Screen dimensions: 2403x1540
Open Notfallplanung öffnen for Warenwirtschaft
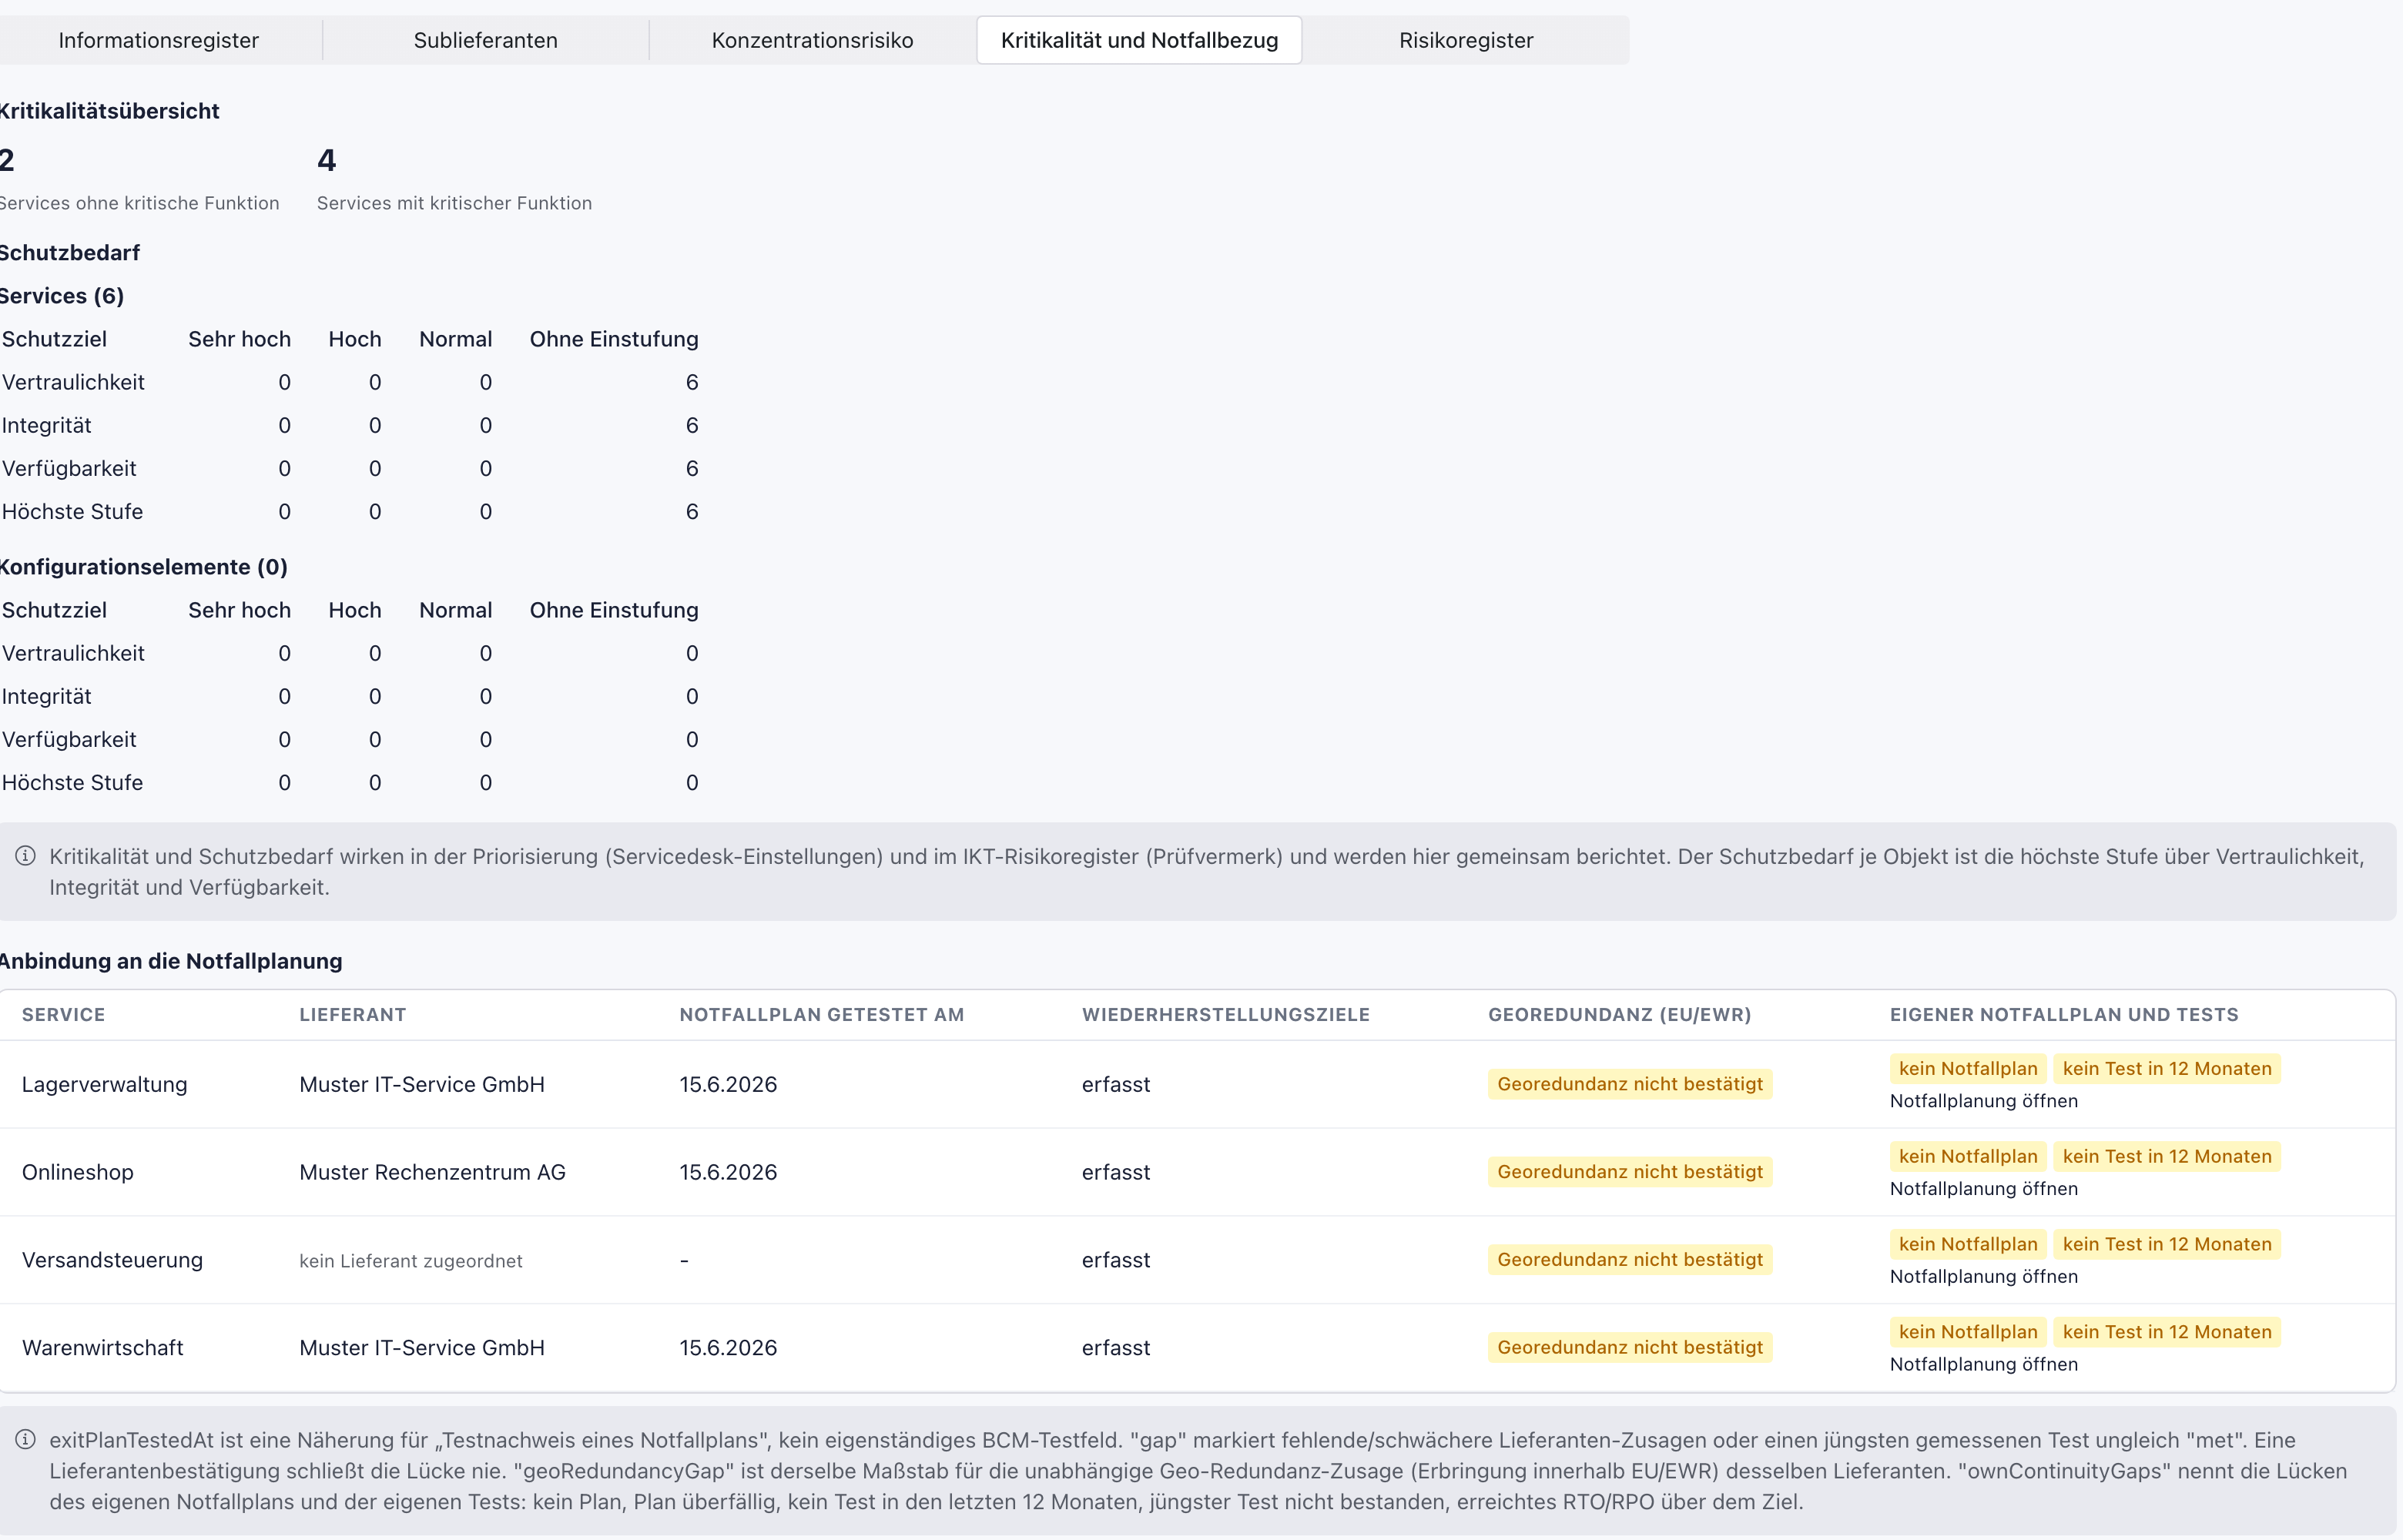point(1983,1364)
